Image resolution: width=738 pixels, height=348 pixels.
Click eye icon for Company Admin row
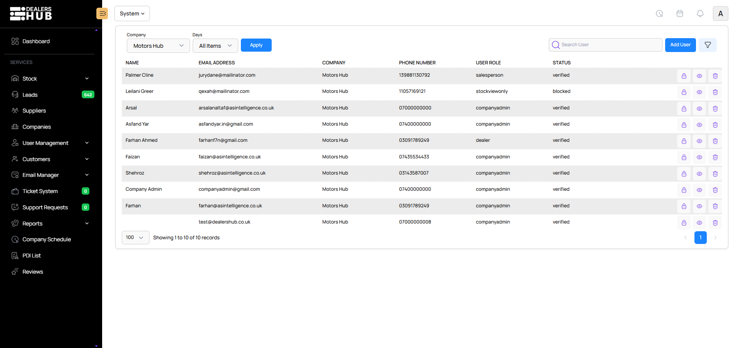[699, 190]
